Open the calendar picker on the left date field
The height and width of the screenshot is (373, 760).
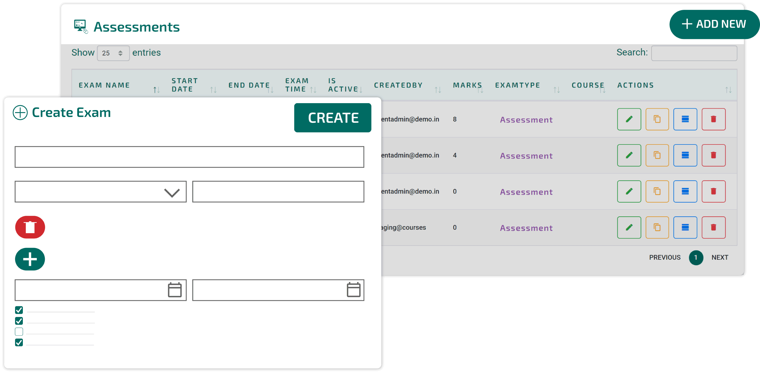(174, 290)
